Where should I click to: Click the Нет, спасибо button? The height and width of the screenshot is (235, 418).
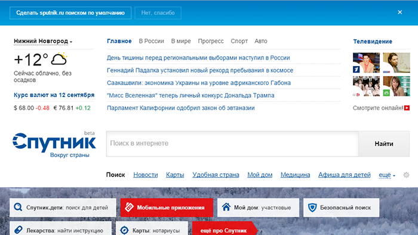158,12
